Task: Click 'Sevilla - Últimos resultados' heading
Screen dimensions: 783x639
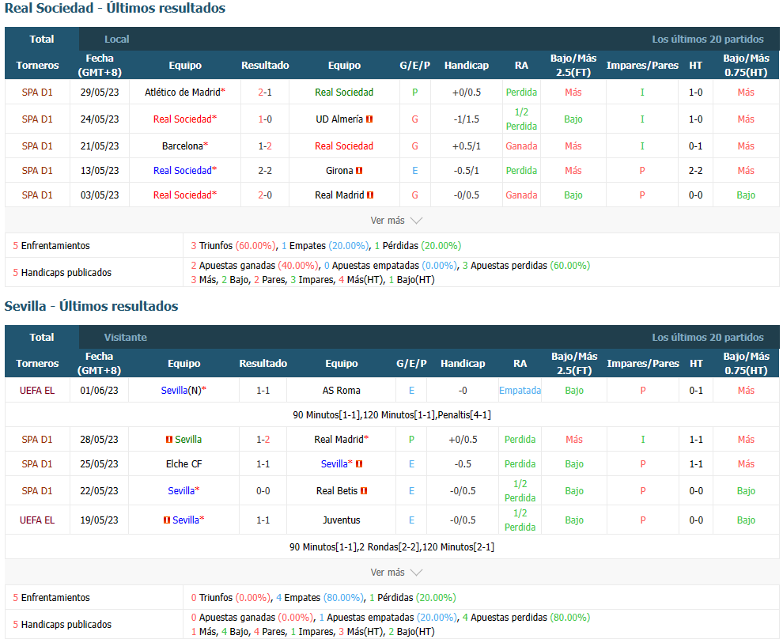Action: point(92,306)
